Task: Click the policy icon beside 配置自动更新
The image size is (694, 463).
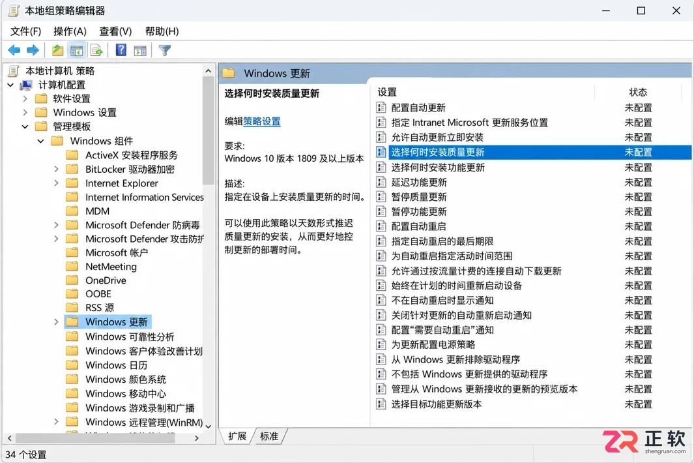Action: 381,107
